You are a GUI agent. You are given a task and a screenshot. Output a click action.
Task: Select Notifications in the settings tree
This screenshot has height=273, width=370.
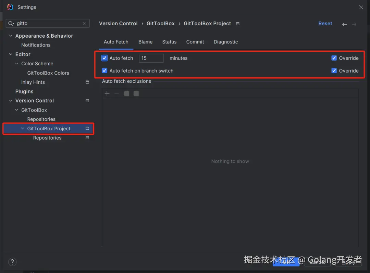36,45
